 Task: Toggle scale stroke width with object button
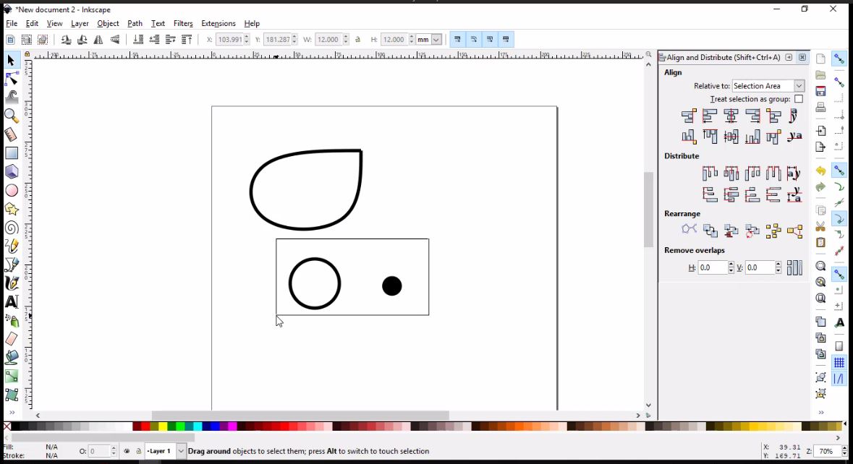[x=457, y=39]
